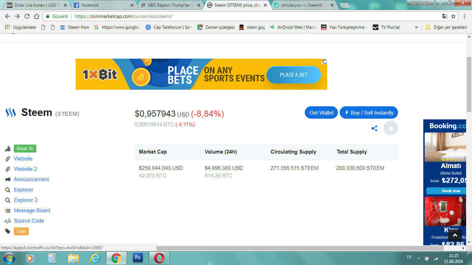Click the page's vertical scrollbar
The height and width of the screenshot is (265, 472).
(469, 84)
